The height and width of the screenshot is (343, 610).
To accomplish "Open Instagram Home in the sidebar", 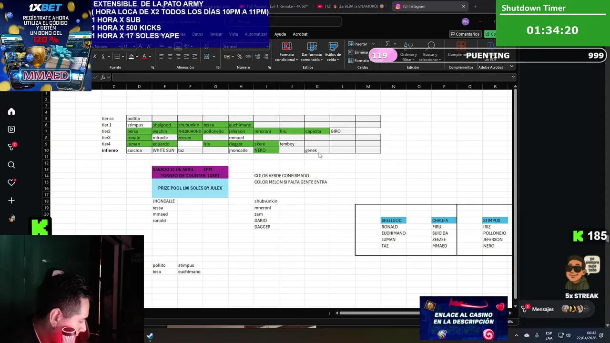I will [11, 111].
